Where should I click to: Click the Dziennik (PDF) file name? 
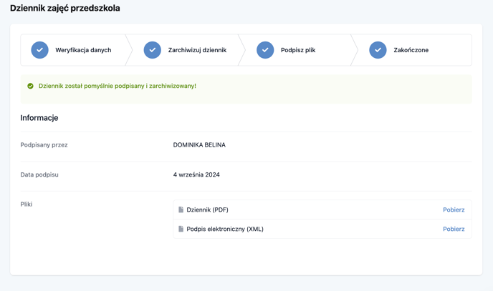pos(208,209)
